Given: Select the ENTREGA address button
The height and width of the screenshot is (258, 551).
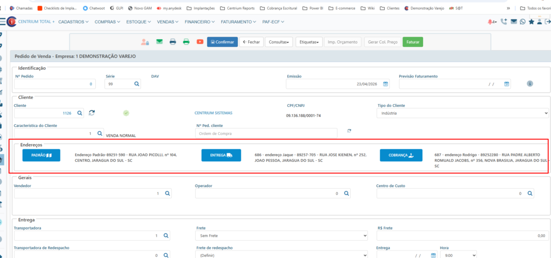Looking at the screenshot, I should tap(221, 155).
